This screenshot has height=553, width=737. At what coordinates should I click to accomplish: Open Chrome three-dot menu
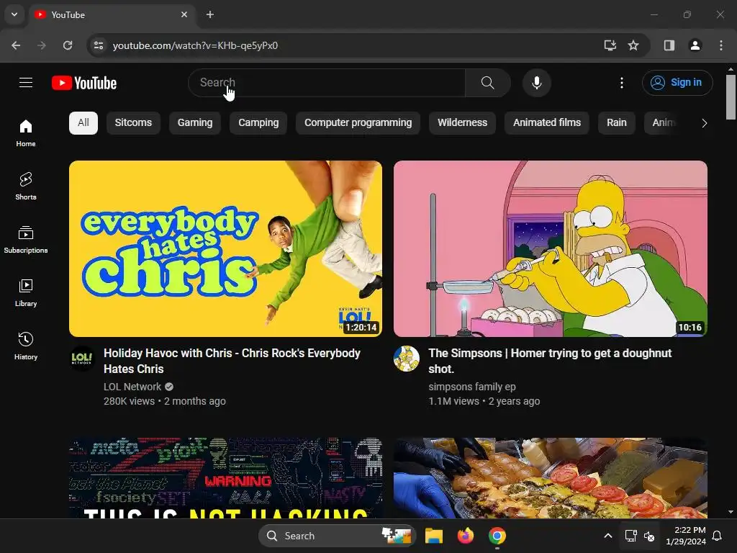[x=721, y=45]
